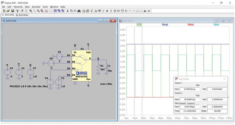Click the Print toolbar icon
235x125 pixels.
pyautogui.click(x=84, y=11)
